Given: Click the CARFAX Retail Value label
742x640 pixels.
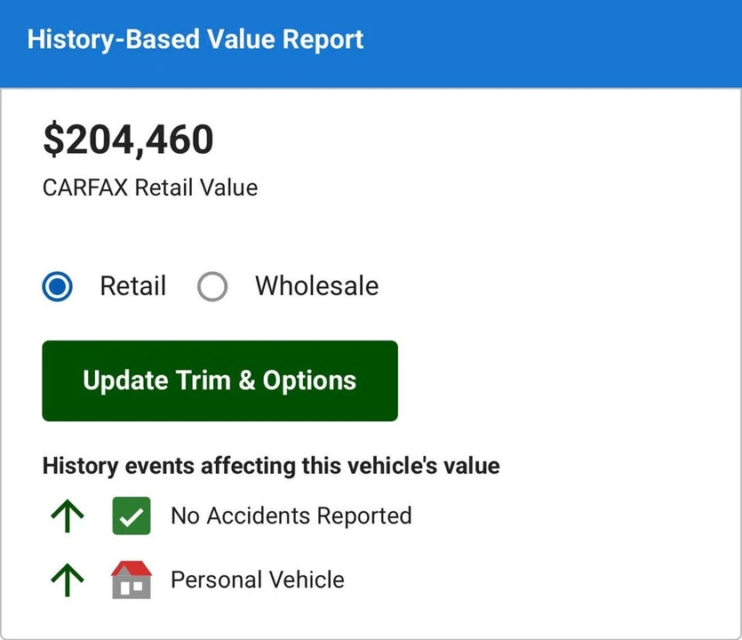Looking at the screenshot, I should pyautogui.click(x=150, y=188).
